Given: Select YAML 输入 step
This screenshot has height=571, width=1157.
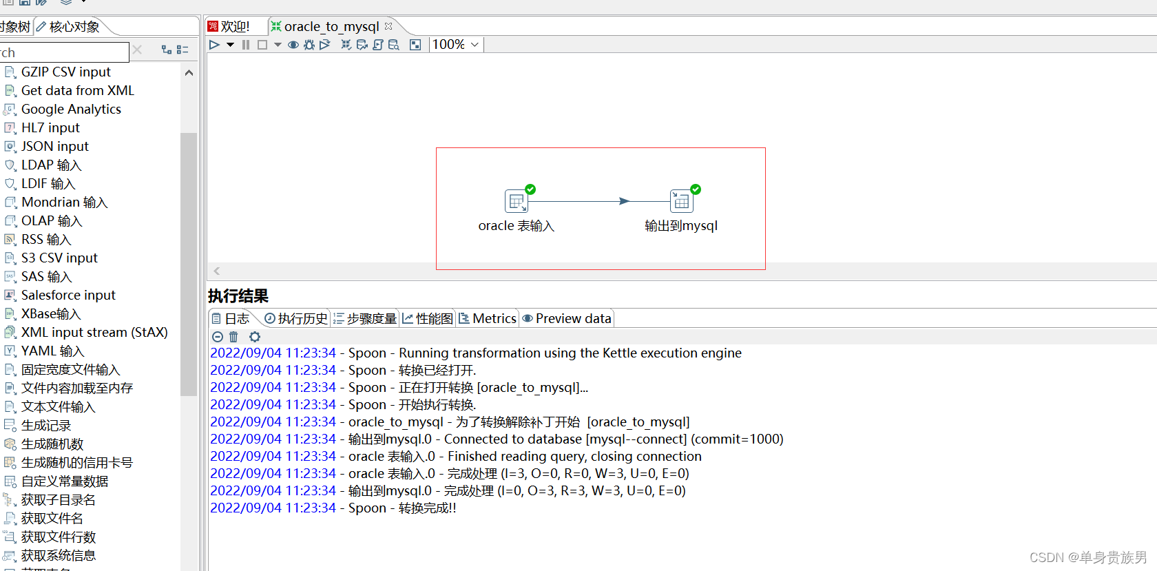Looking at the screenshot, I should tap(52, 351).
